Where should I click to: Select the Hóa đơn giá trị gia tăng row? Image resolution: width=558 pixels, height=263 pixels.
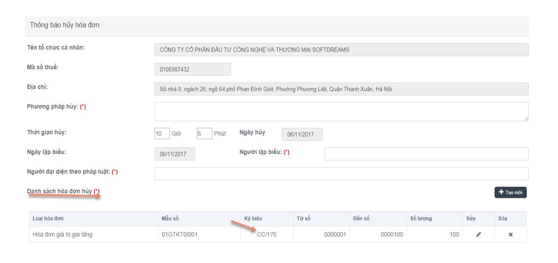[x=63, y=235]
